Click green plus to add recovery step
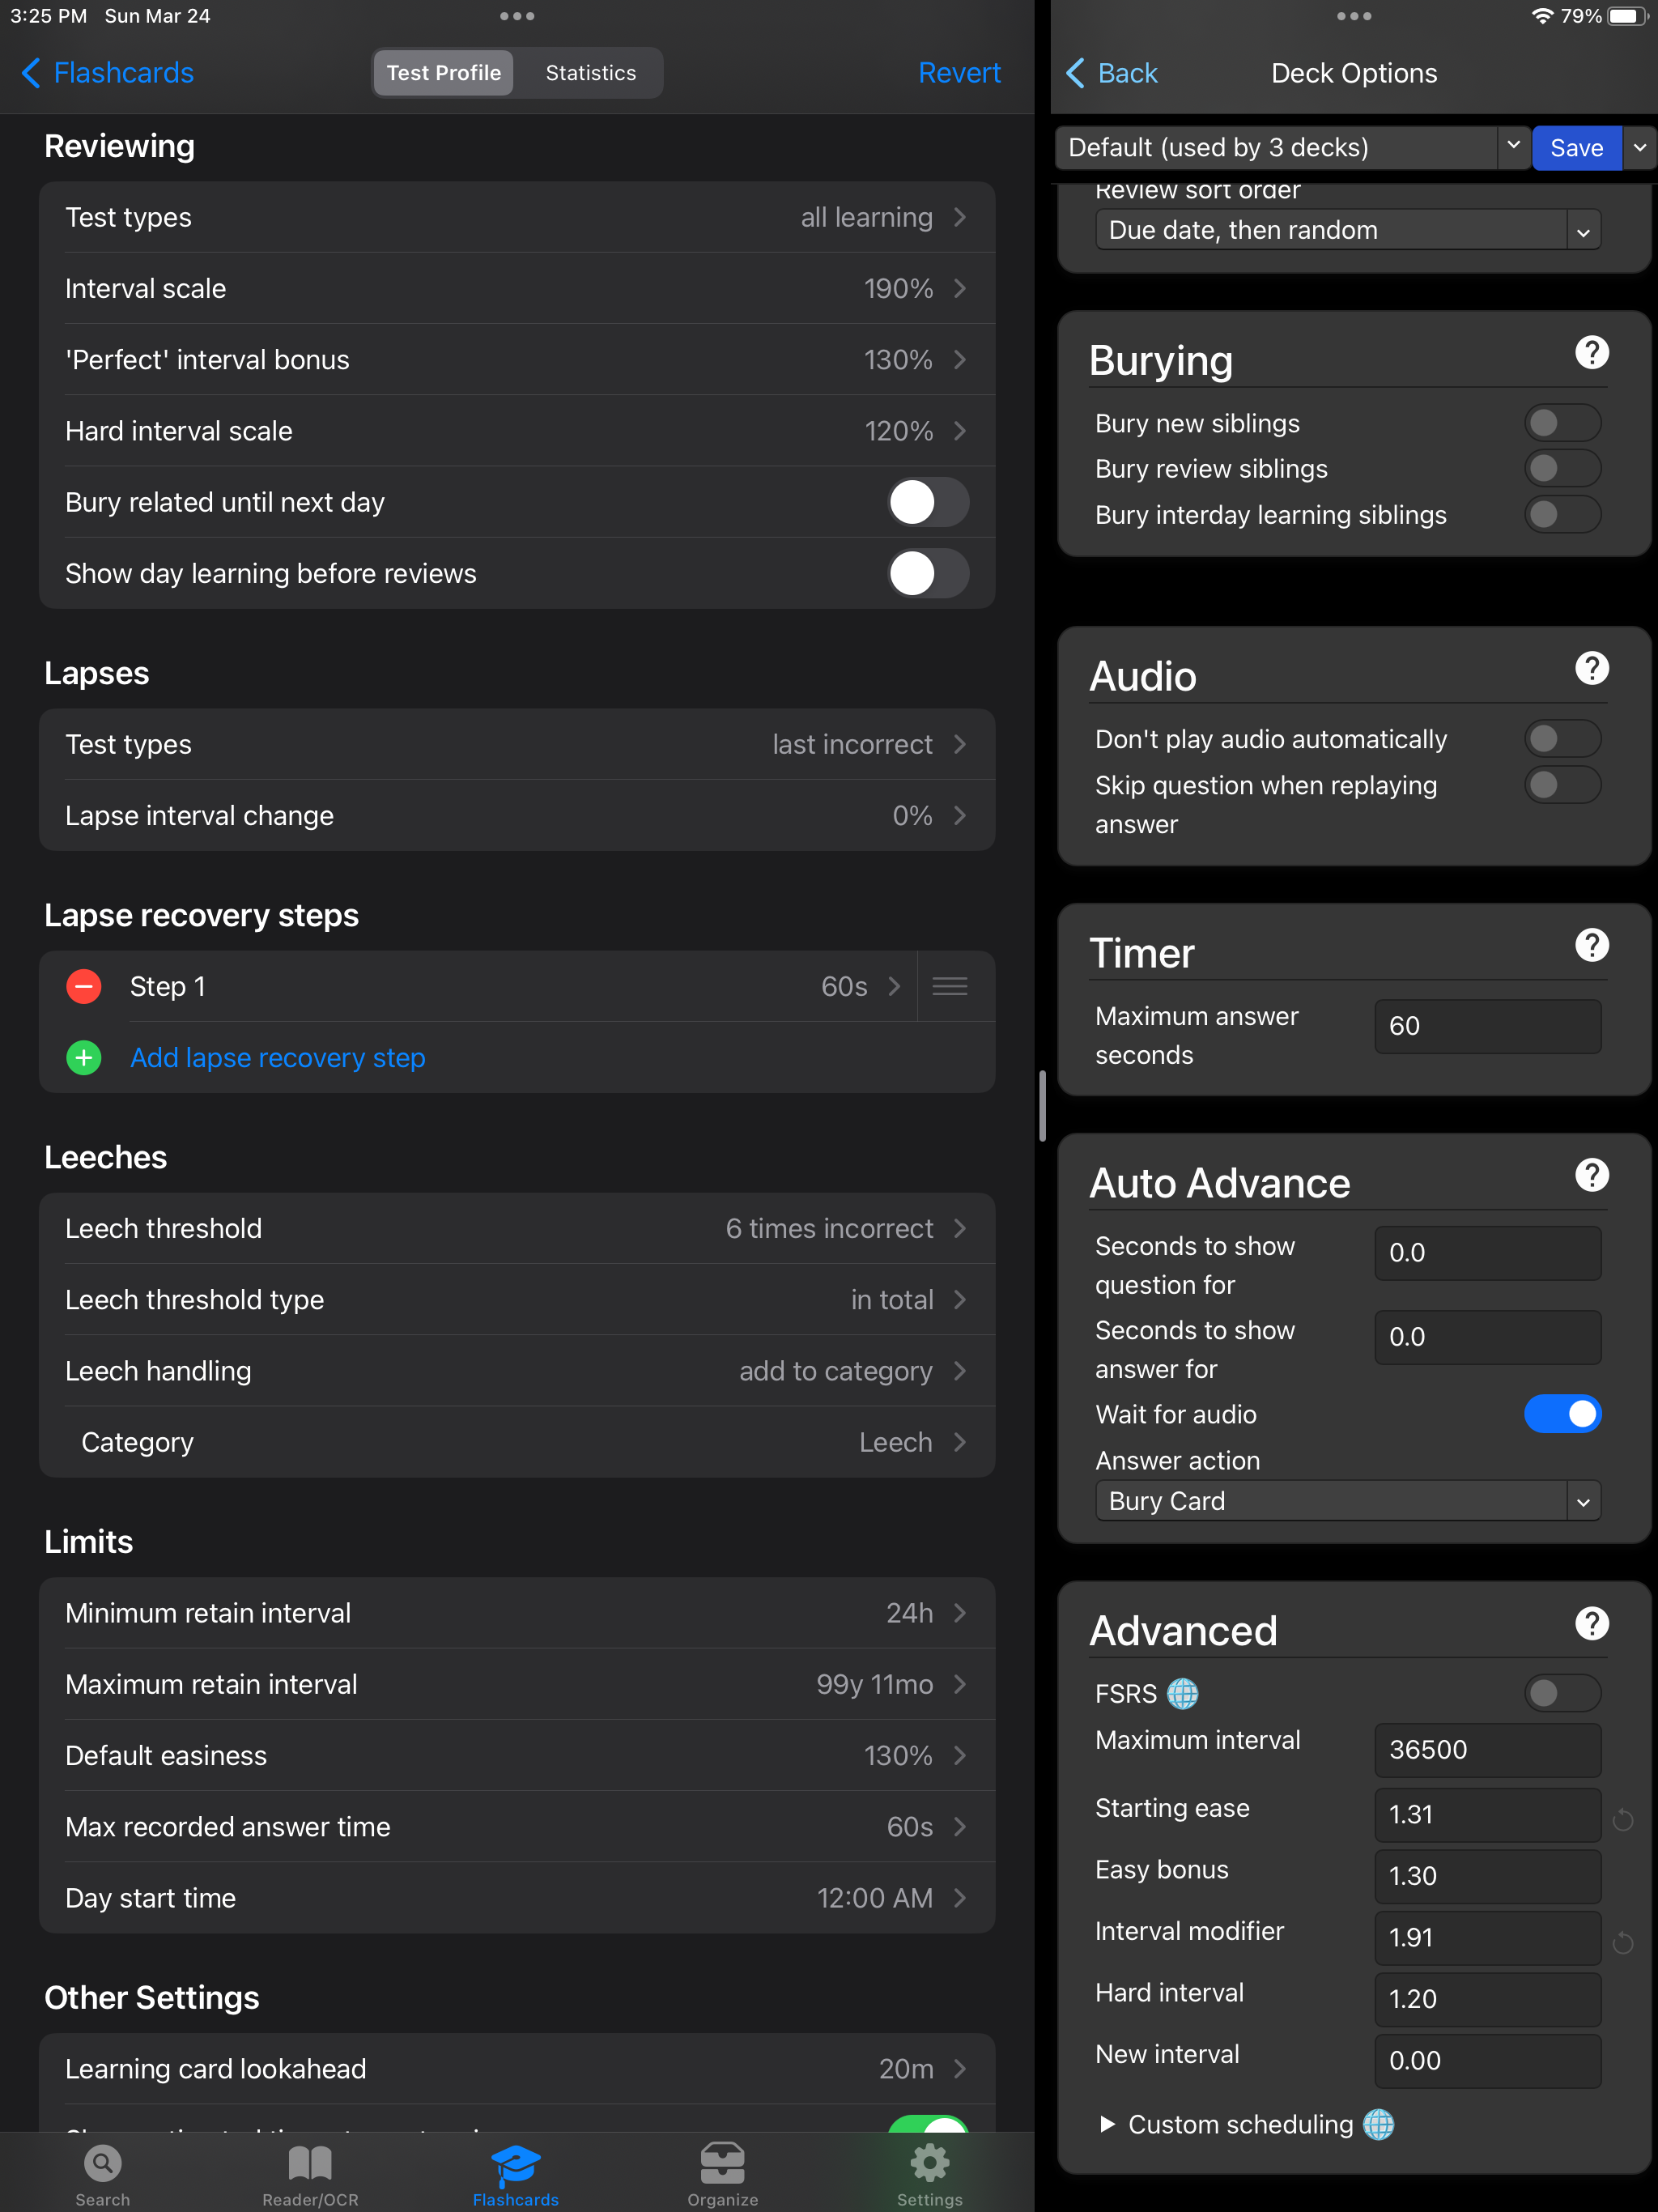Image resolution: width=1658 pixels, height=2212 pixels. (x=84, y=1058)
